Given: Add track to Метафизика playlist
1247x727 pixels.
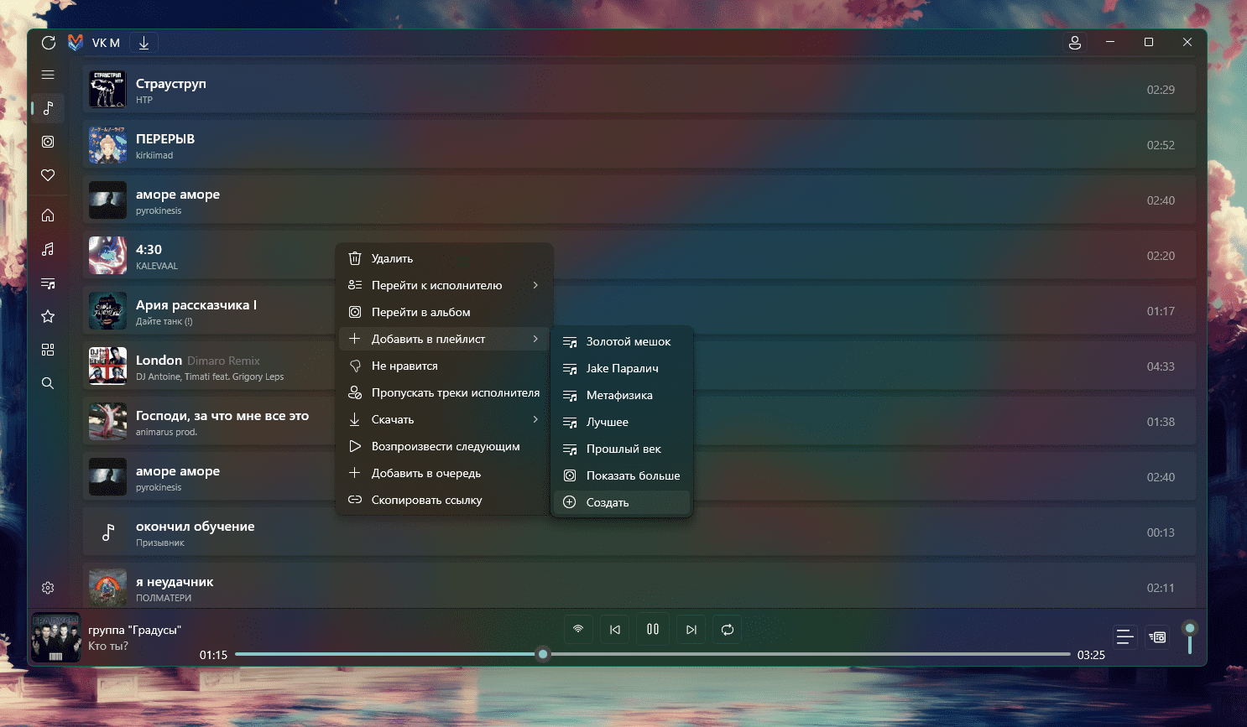Looking at the screenshot, I should [622, 395].
